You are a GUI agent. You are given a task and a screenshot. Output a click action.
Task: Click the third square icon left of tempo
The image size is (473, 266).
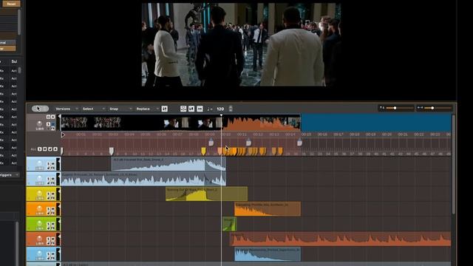pos(200,109)
